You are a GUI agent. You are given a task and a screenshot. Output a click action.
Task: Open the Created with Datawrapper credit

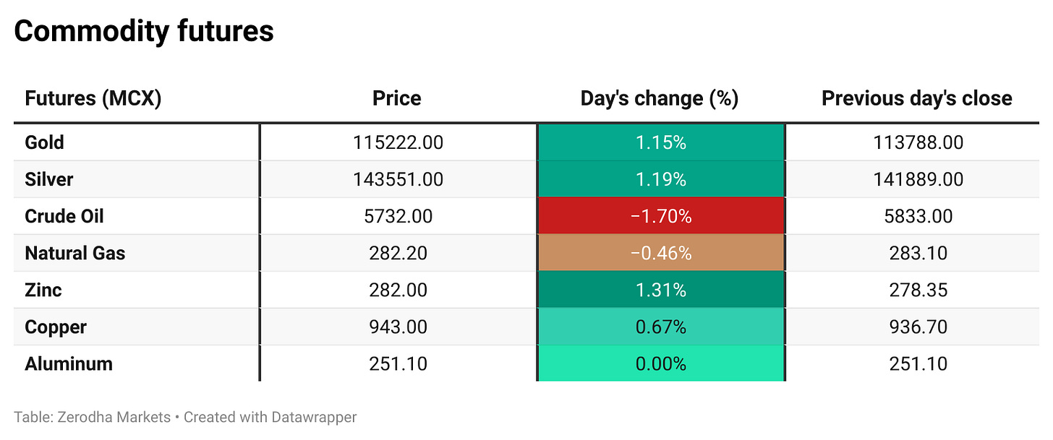(x=270, y=417)
